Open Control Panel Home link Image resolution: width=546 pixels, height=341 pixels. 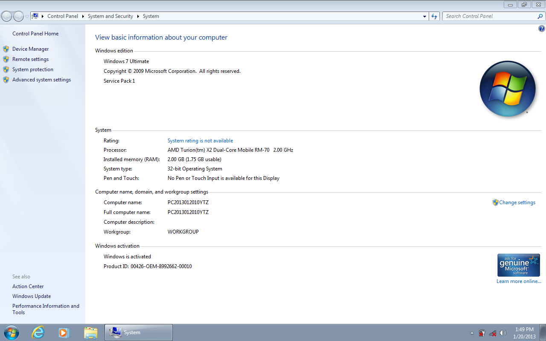(x=35, y=34)
